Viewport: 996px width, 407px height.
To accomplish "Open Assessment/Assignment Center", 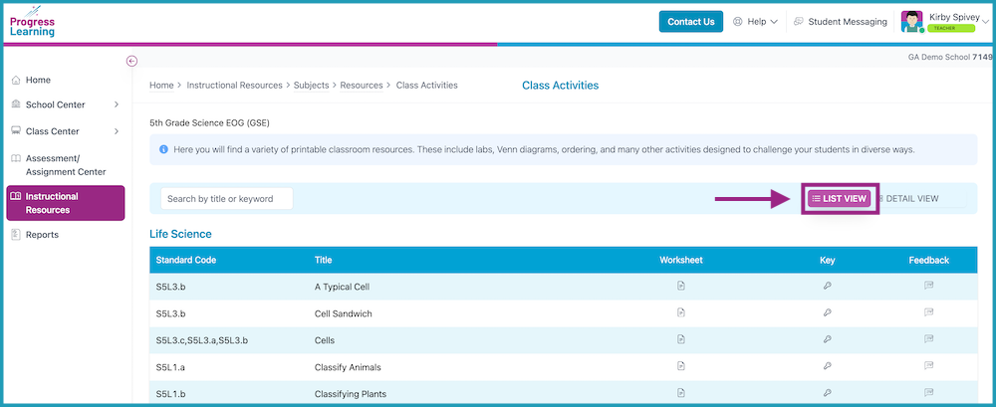I will pyautogui.click(x=64, y=165).
